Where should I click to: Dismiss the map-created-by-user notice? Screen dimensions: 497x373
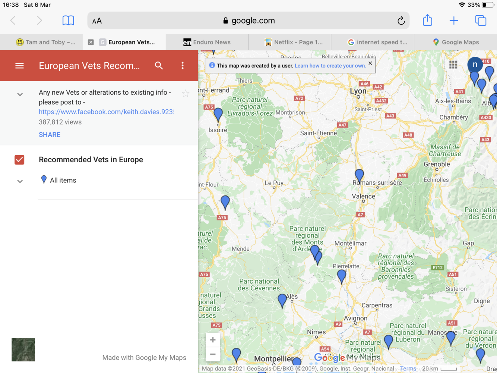coord(370,63)
